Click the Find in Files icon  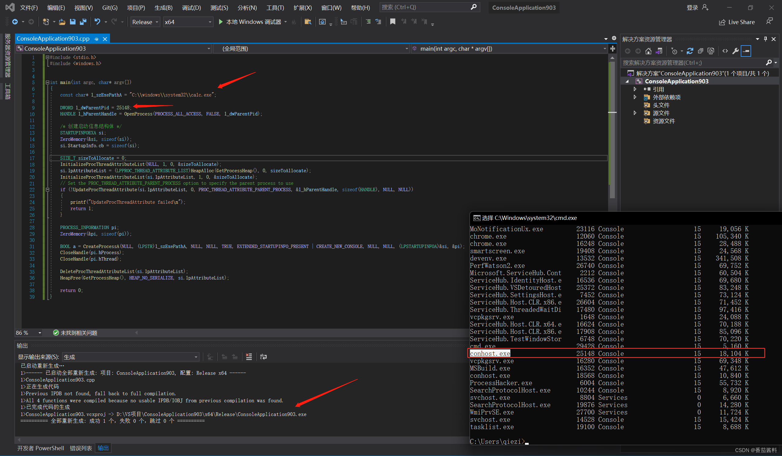(x=308, y=22)
